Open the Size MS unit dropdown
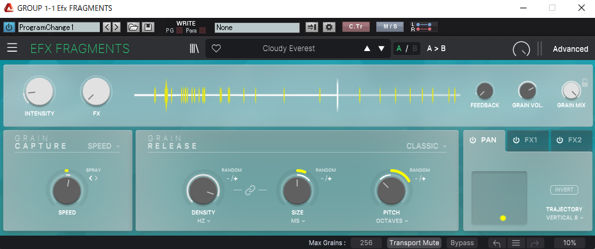Image resolution: width=595 pixels, height=249 pixels. pyautogui.click(x=298, y=221)
